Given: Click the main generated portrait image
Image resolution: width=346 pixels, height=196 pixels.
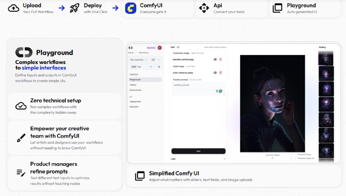Looking at the screenshot, I should click(272, 103).
